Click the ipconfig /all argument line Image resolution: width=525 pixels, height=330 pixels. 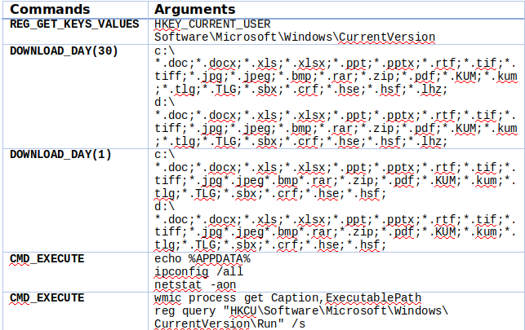tap(198, 271)
